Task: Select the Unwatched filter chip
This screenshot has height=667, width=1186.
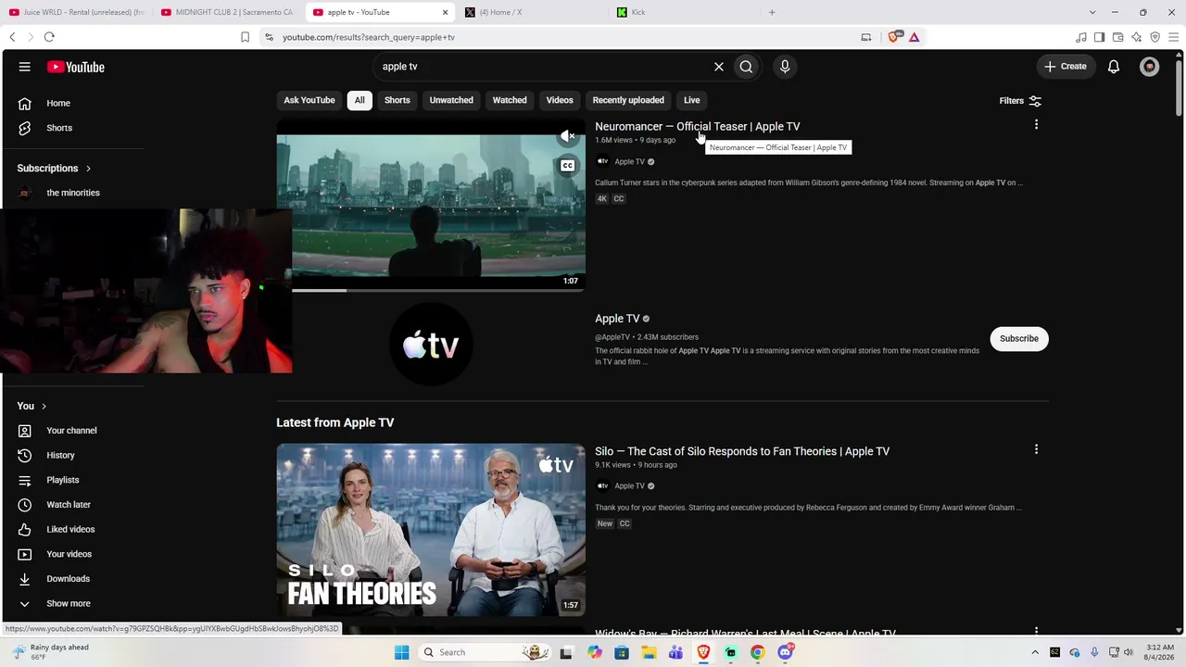Action: point(451,100)
